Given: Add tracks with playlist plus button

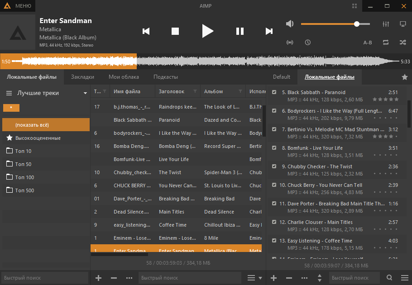Looking at the screenshot, I should pos(273,278).
